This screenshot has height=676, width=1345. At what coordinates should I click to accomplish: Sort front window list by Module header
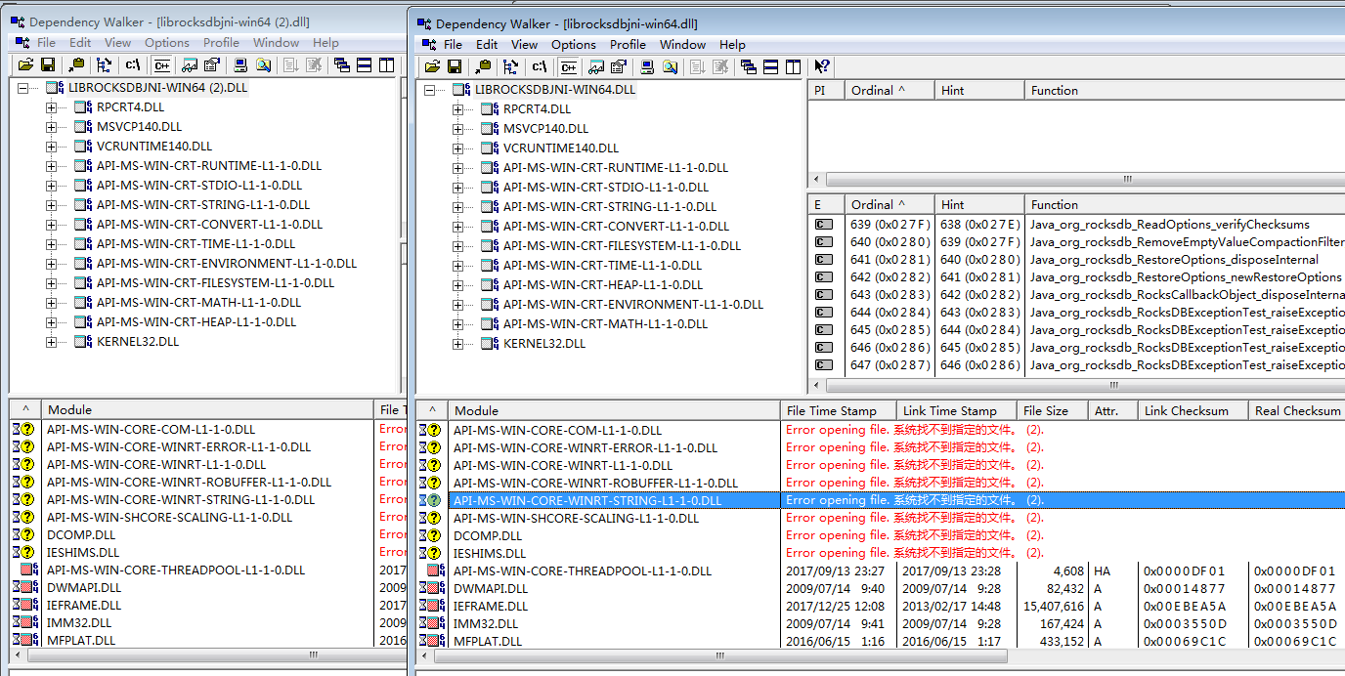(x=614, y=410)
